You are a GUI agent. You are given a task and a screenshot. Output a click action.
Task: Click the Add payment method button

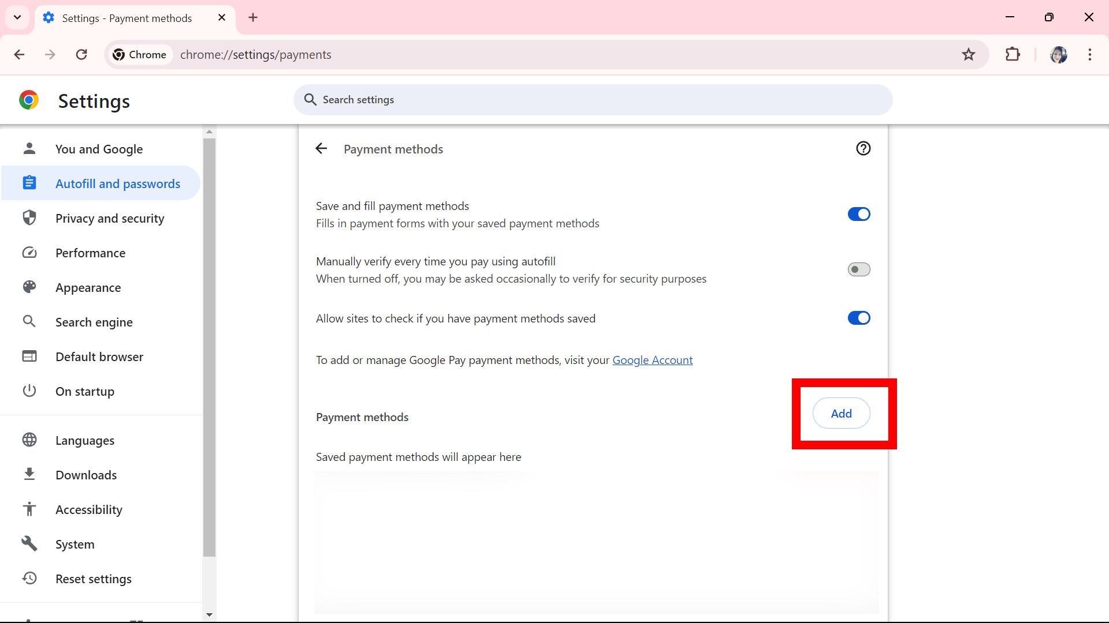(841, 413)
